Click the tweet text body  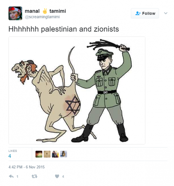(x=63, y=29)
